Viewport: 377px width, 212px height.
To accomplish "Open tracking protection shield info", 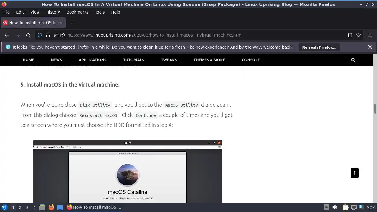I will pos(40,35).
